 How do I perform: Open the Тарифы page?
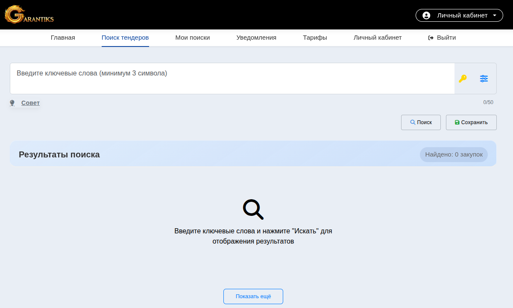pyautogui.click(x=315, y=38)
